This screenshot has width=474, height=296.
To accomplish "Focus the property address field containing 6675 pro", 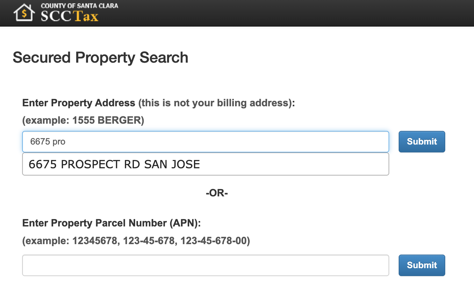I will click(205, 142).
